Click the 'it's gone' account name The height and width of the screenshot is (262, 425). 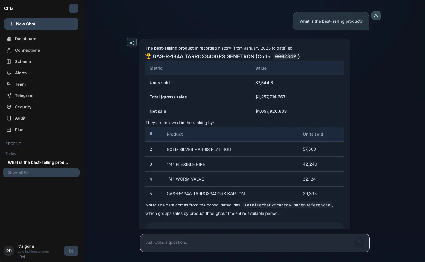[x=26, y=246]
